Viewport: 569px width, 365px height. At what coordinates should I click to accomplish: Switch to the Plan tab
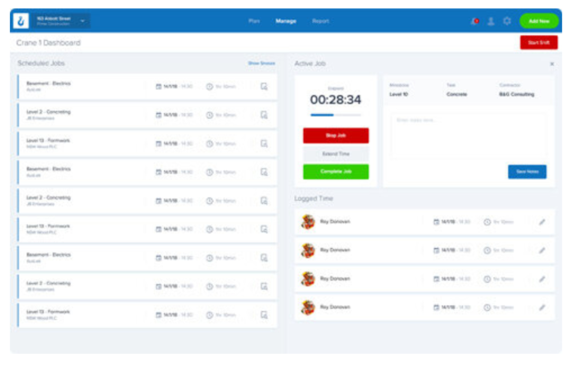[x=254, y=21]
